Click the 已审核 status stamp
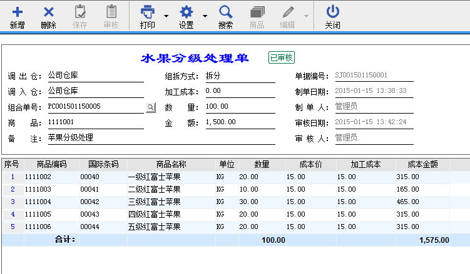 tap(282, 57)
